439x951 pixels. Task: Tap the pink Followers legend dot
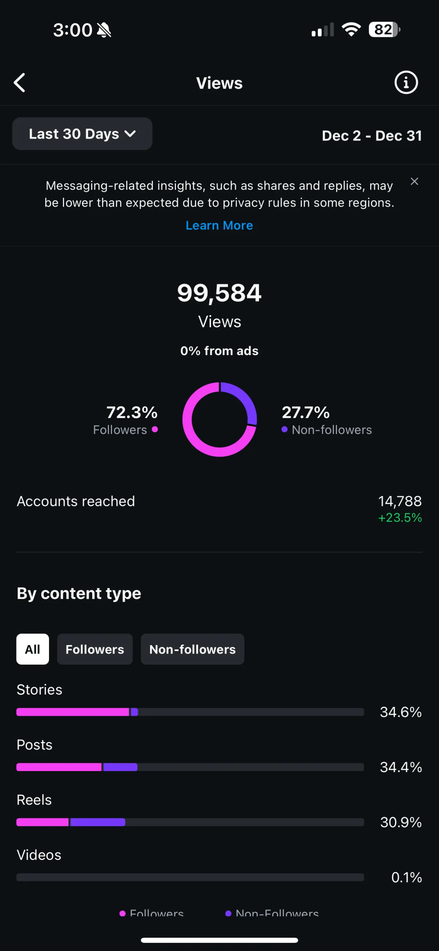point(155,429)
